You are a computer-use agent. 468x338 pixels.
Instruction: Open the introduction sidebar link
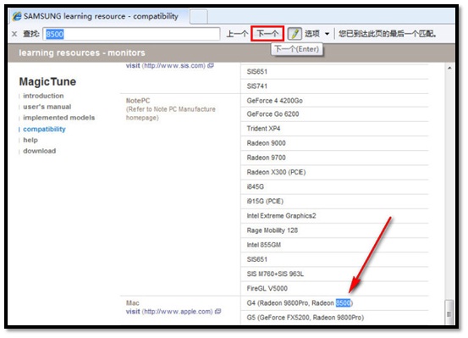point(43,96)
